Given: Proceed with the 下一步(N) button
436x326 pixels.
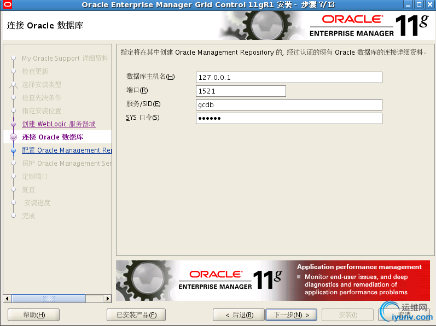Looking at the screenshot, I should tap(291, 315).
